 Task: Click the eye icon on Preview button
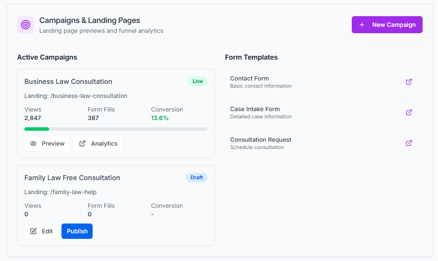coord(33,143)
